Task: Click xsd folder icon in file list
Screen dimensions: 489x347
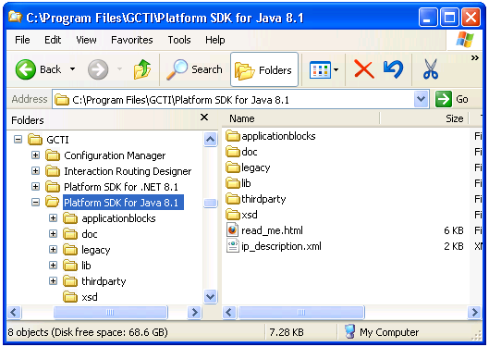Action: [233, 215]
